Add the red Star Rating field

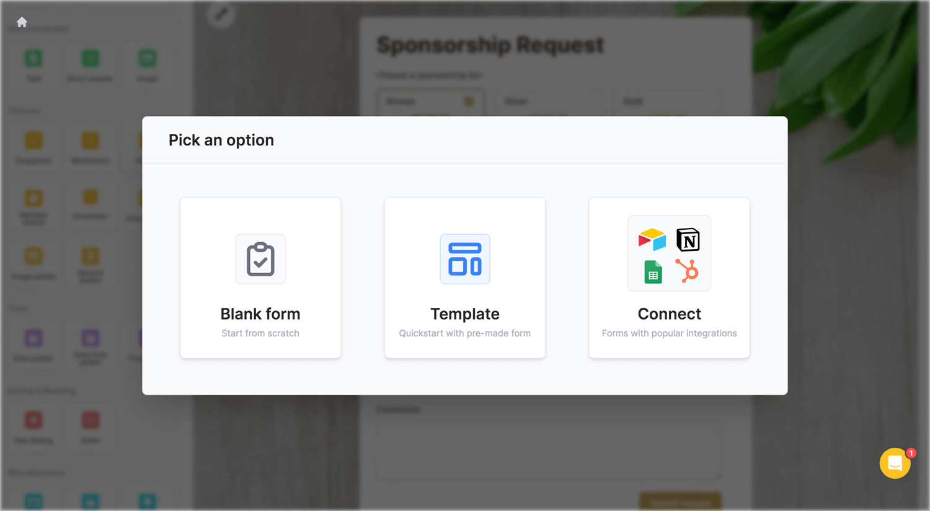pyautogui.click(x=33, y=427)
